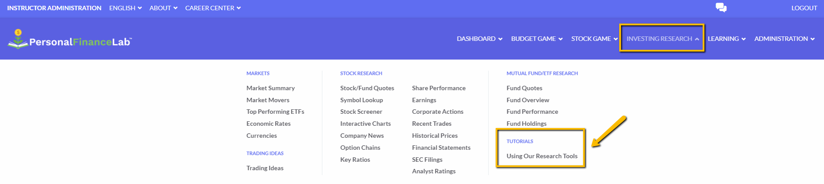
Task: Select Fund Holdings link
Action: click(x=526, y=124)
